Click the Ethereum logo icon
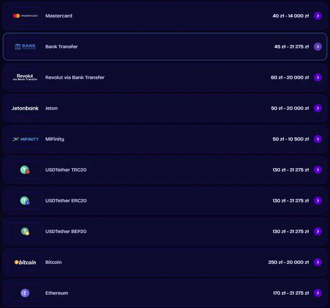The height and width of the screenshot is (308, 330). tap(25, 293)
